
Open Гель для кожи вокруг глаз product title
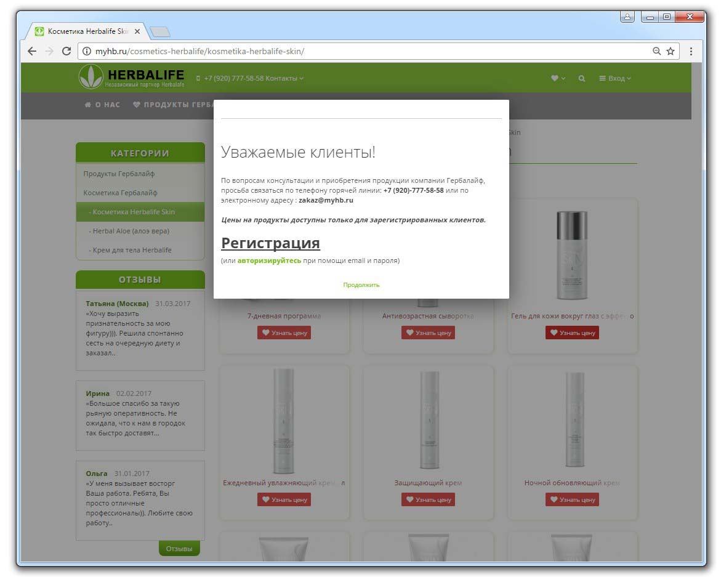573,317
